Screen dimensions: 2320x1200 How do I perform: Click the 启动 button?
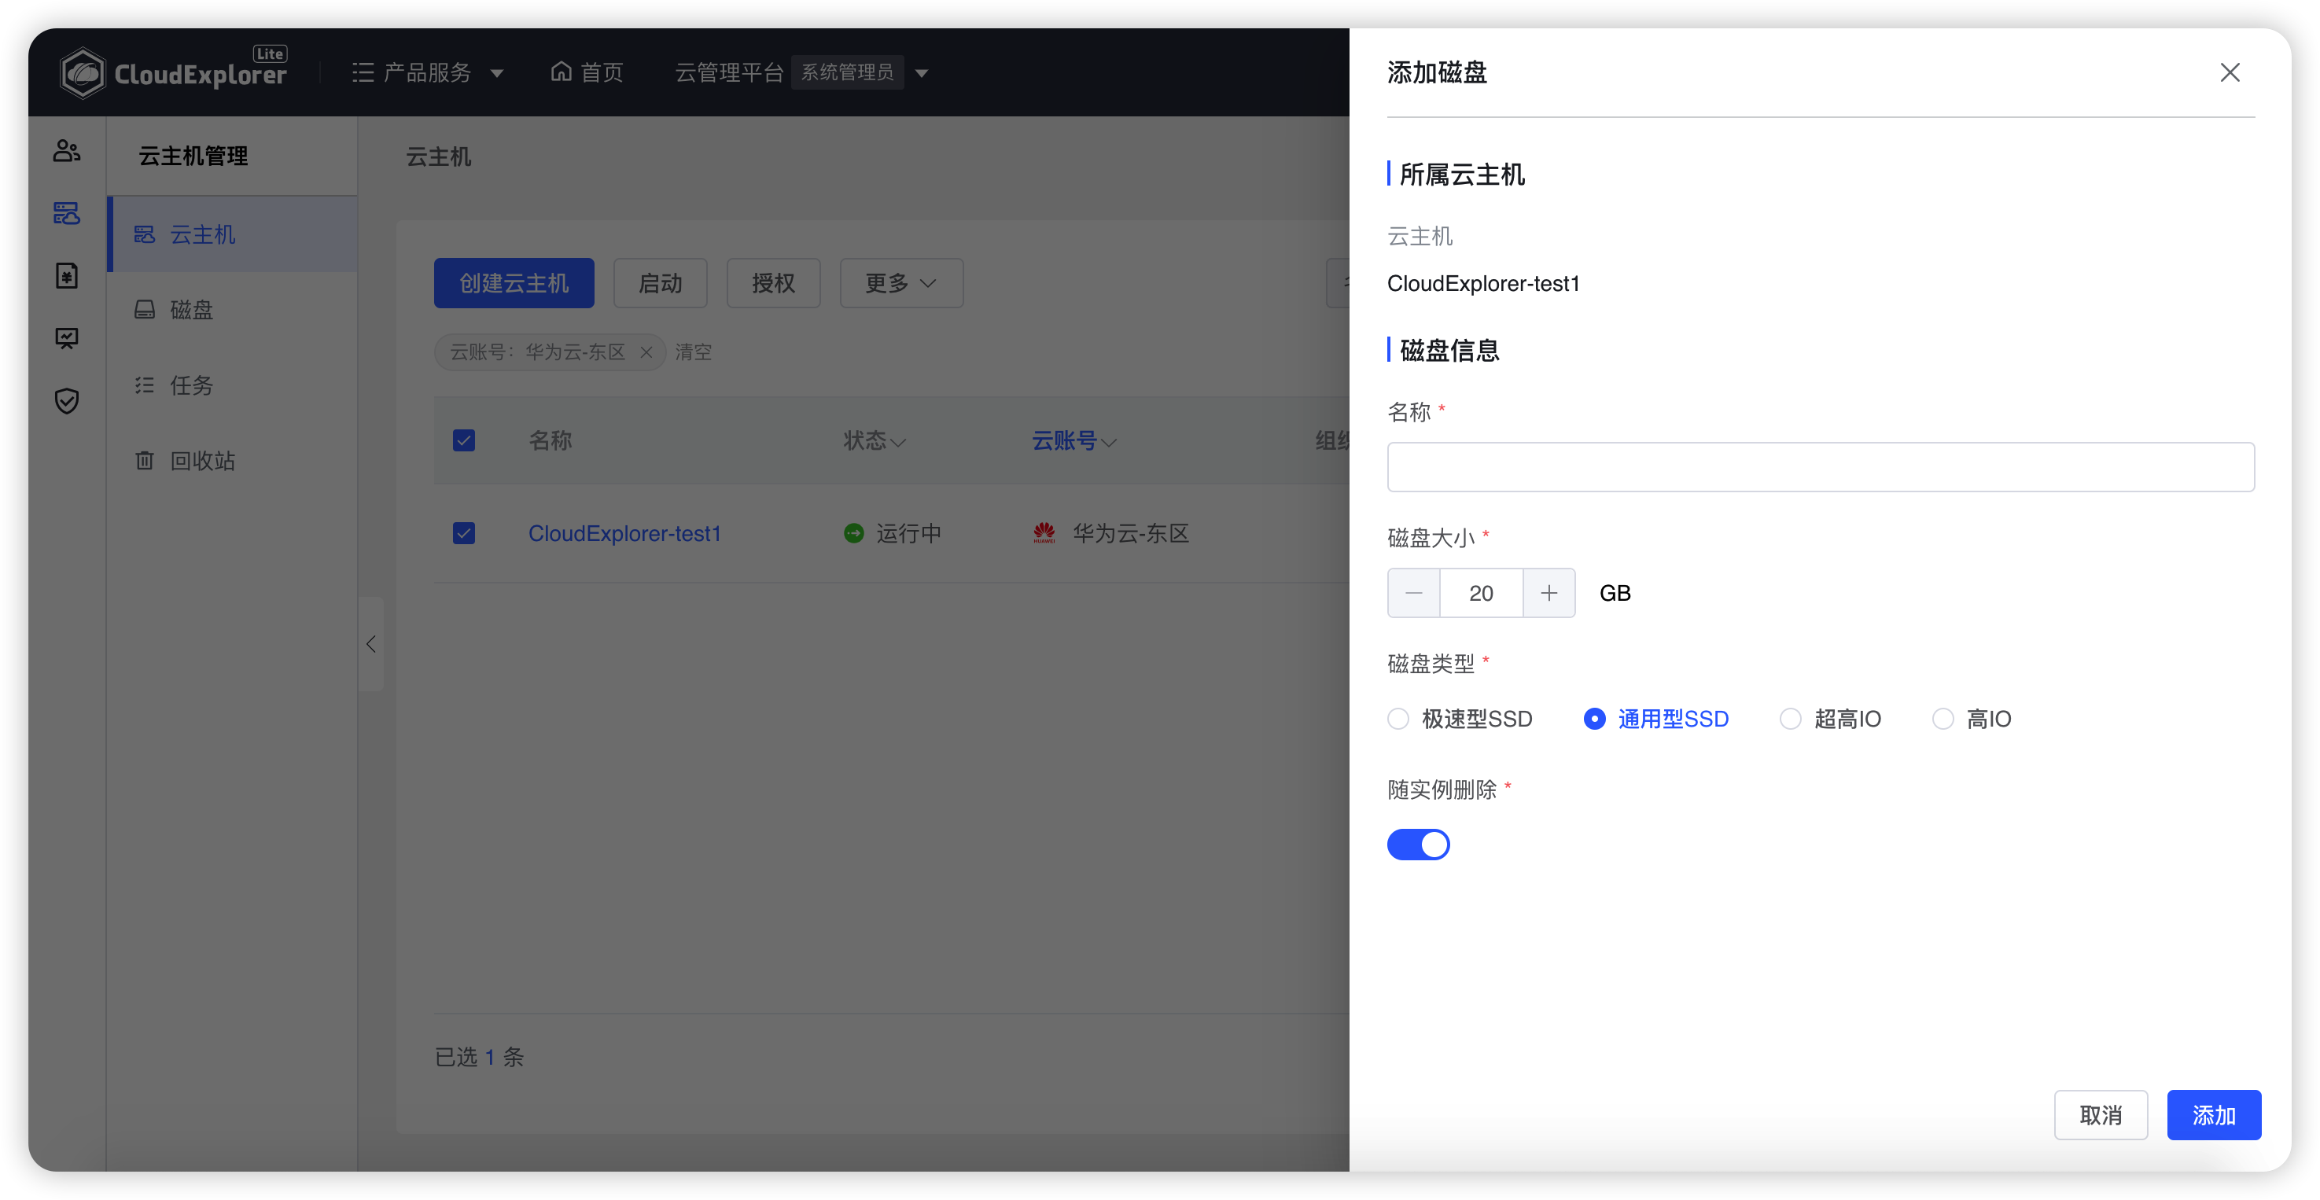click(660, 282)
